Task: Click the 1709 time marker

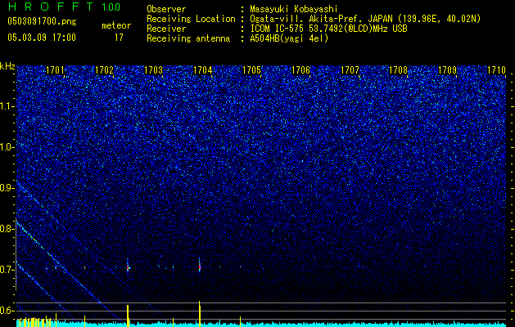Action: pyautogui.click(x=448, y=70)
